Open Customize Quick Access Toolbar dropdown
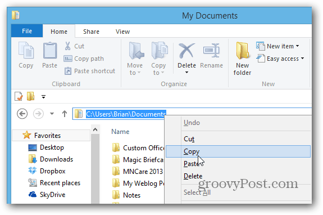The height and width of the screenshot is (215, 323). (43, 97)
